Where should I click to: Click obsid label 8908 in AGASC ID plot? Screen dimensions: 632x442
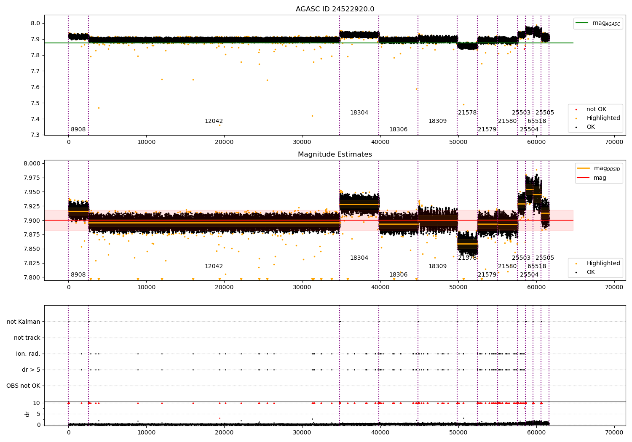point(78,130)
